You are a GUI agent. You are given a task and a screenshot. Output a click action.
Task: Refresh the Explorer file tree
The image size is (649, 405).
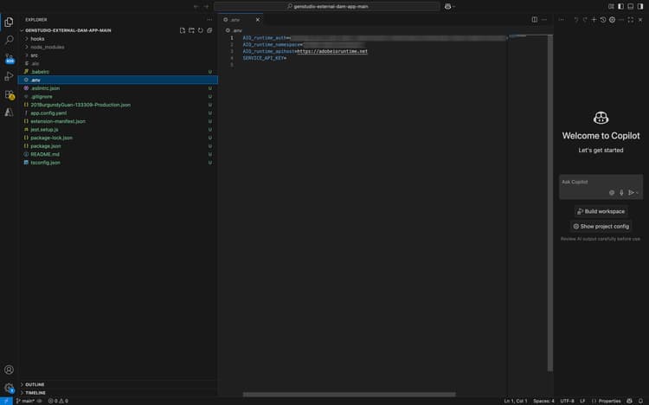(x=200, y=30)
